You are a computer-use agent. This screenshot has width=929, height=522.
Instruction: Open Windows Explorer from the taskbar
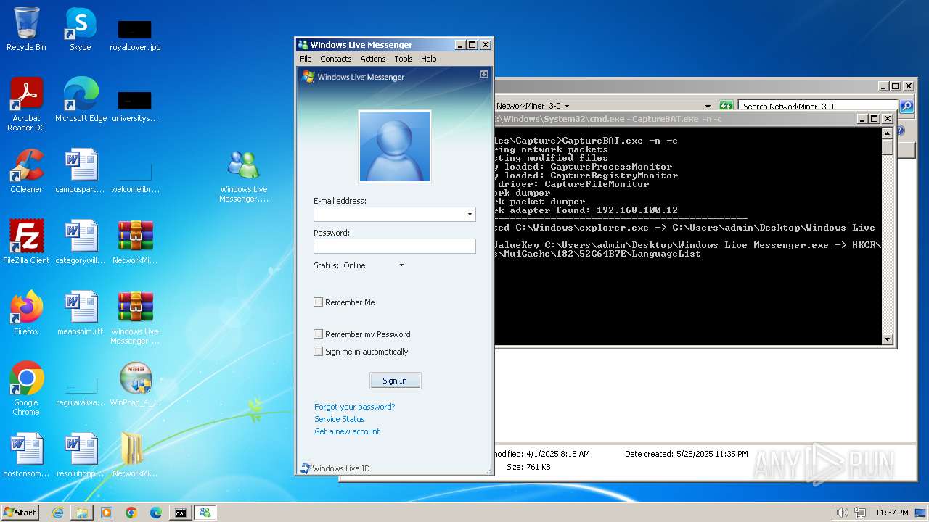[82, 513]
